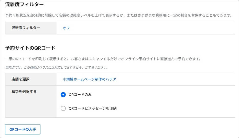Click the 混雑度フィルター section heading

(24, 4)
